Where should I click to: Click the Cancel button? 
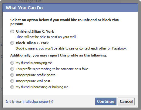pos(126,101)
